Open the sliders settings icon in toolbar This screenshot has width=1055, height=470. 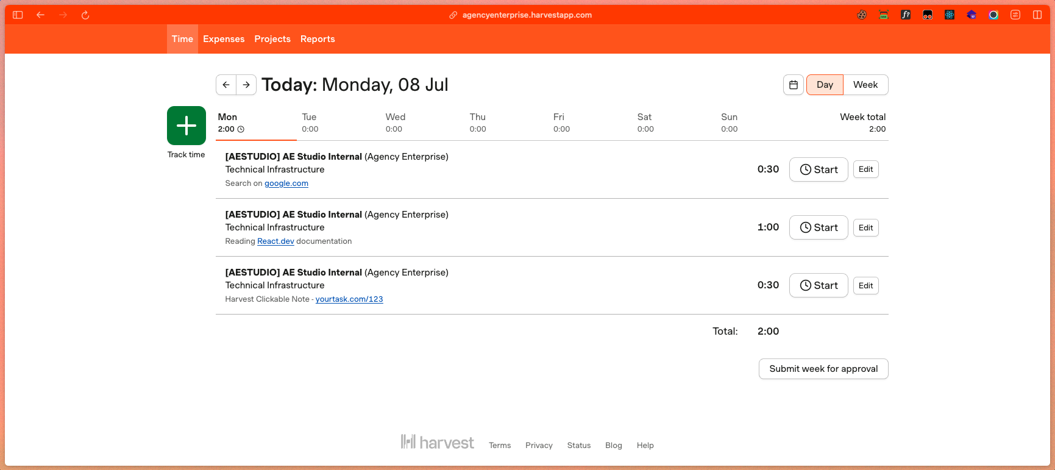(1015, 15)
